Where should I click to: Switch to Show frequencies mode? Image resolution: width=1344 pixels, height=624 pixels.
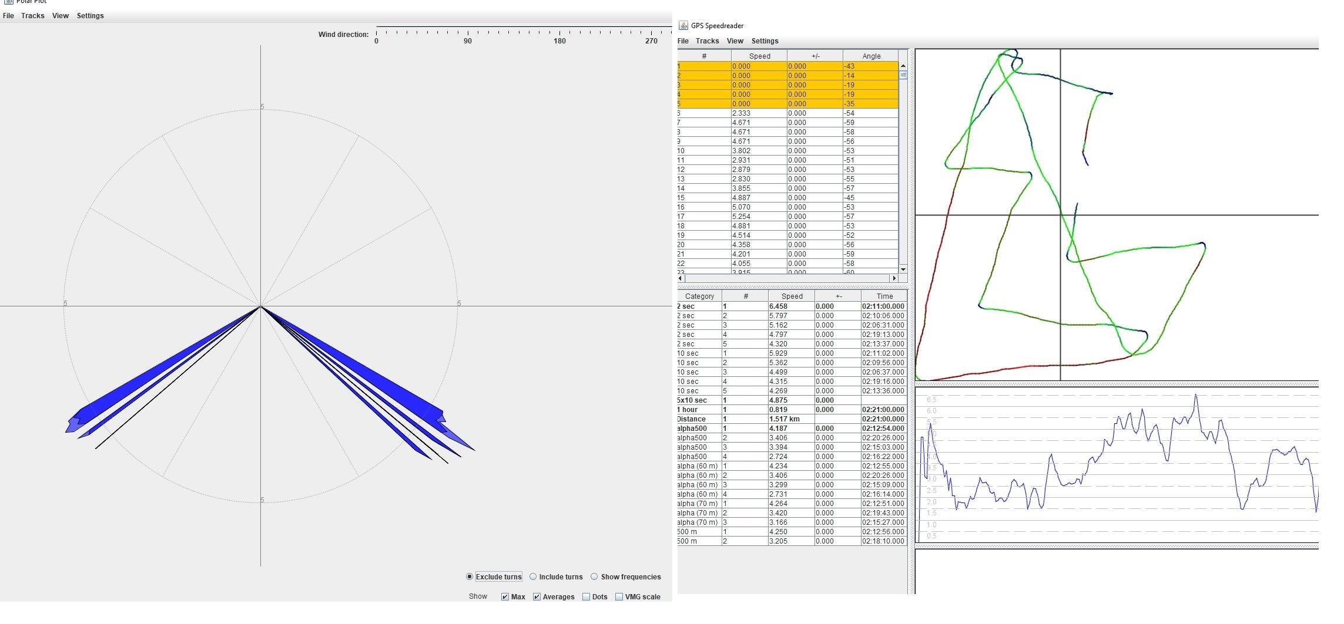[594, 576]
